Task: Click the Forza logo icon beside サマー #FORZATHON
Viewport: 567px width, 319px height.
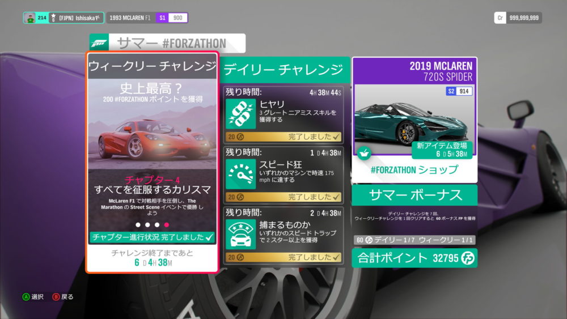Action: pyautogui.click(x=99, y=44)
